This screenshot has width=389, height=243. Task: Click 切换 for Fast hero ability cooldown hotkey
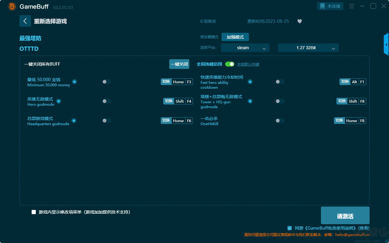tap(345, 82)
